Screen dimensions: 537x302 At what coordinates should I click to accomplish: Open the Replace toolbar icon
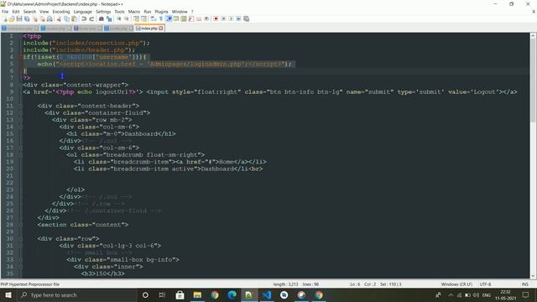[x=109, y=18]
